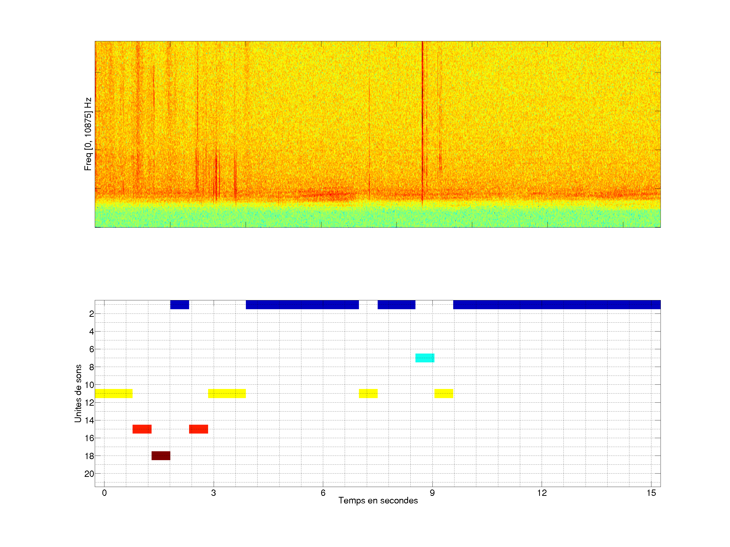Click the yellow bar ending near 4 seconds
This screenshot has height=547, width=730.
click(227, 393)
